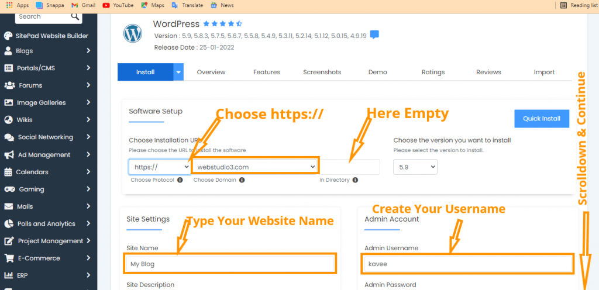The image size is (599, 290).
Task: Switch to the Demo tab
Action: (378, 72)
